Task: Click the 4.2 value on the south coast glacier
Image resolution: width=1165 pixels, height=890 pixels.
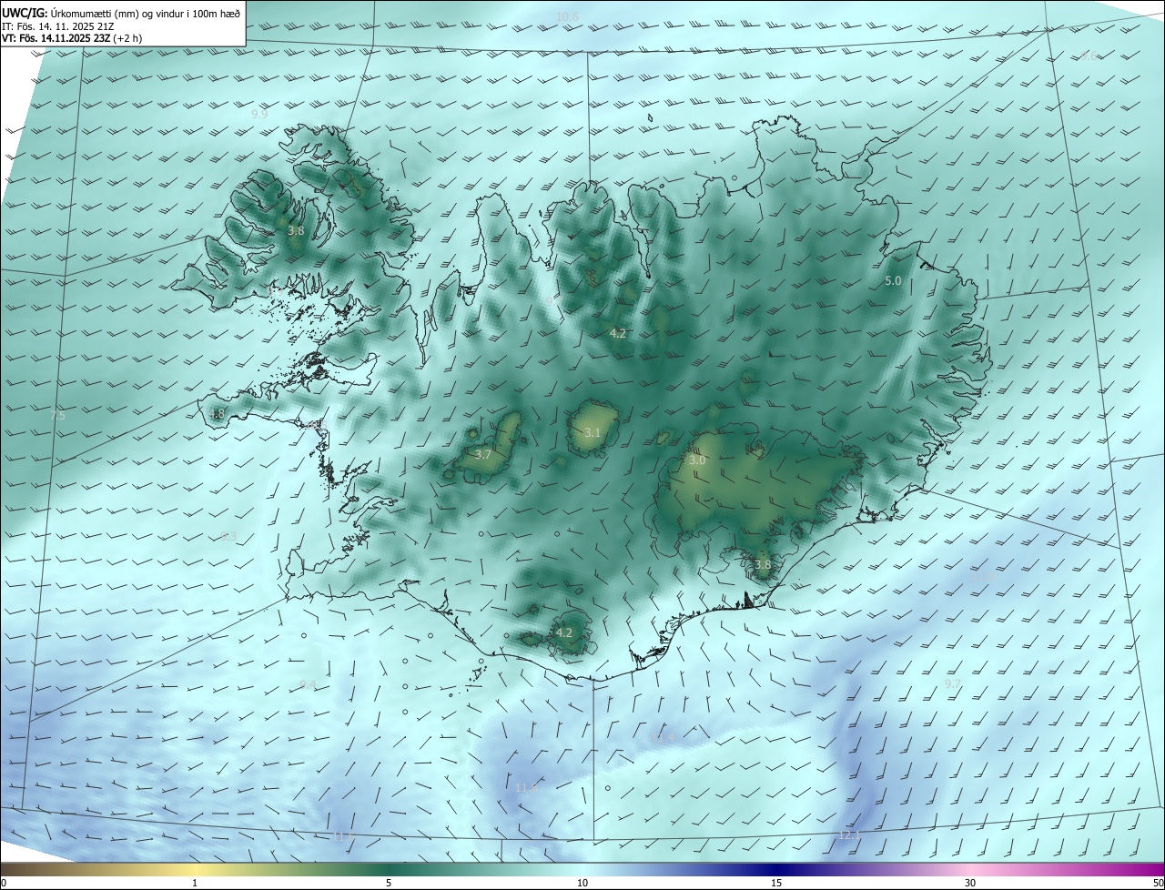Action: (x=564, y=632)
